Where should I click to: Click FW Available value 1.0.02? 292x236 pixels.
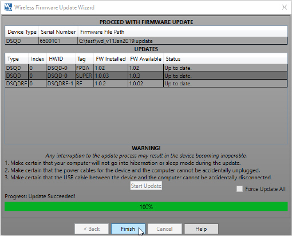tap(145, 84)
